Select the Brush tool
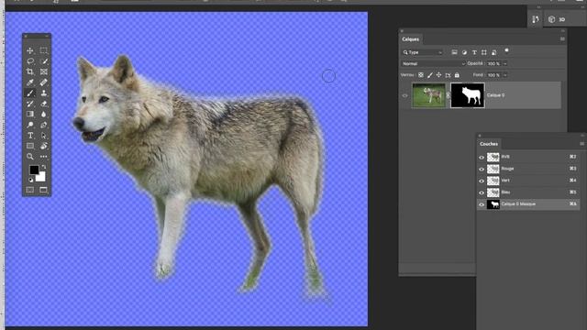The height and width of the screenshot is (330, 587). 30,93
